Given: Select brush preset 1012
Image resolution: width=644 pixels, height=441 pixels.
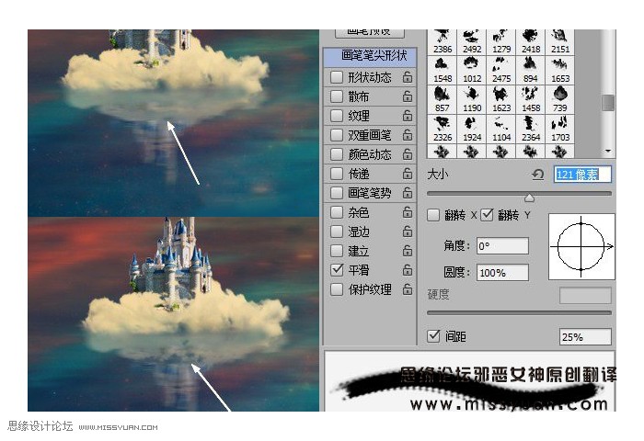Looking at the screenshot, I should (472, 70).
